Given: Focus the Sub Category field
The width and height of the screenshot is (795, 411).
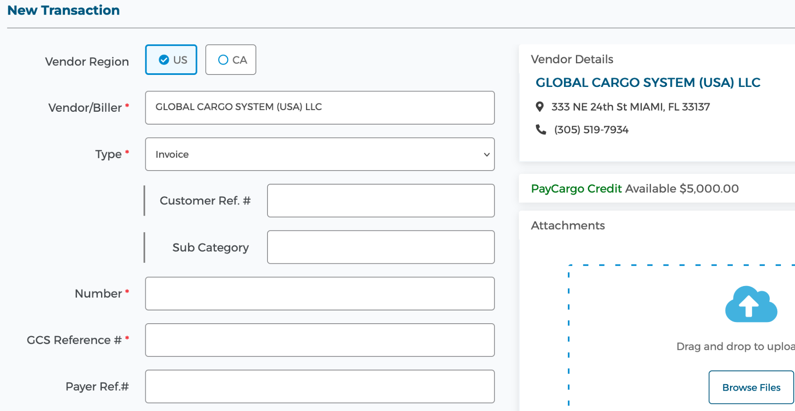Looking at the screenshot, I should (x=381, y=247).
